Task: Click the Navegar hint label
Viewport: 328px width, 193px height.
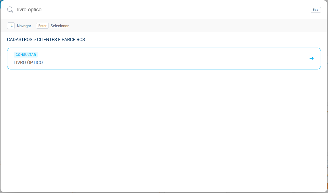Action: click(x=24, y=26)
